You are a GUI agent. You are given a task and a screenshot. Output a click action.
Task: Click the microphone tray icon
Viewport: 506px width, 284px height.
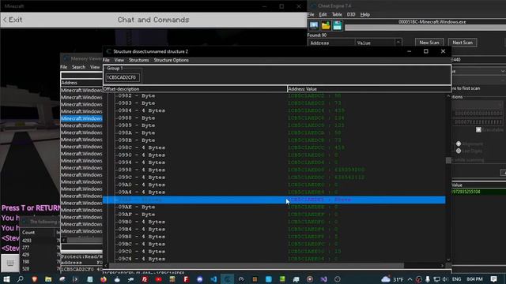428,279
